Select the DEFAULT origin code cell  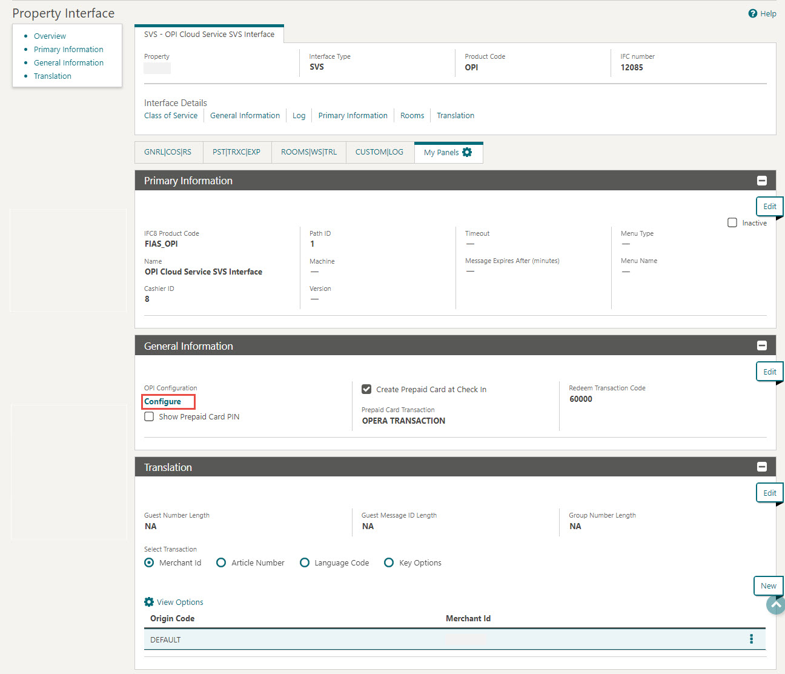(x=165, y=639)
